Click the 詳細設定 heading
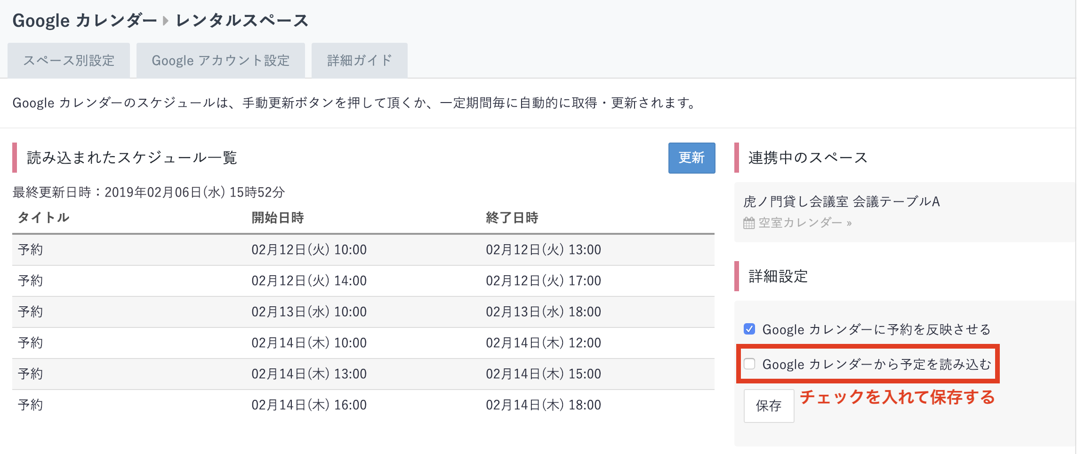The width and height of the screenshot is (1077, 454). click(x=778, y=276)
